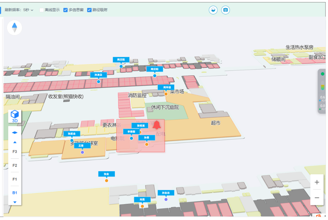Click the compass north-reset icon

tap(14, 28)
